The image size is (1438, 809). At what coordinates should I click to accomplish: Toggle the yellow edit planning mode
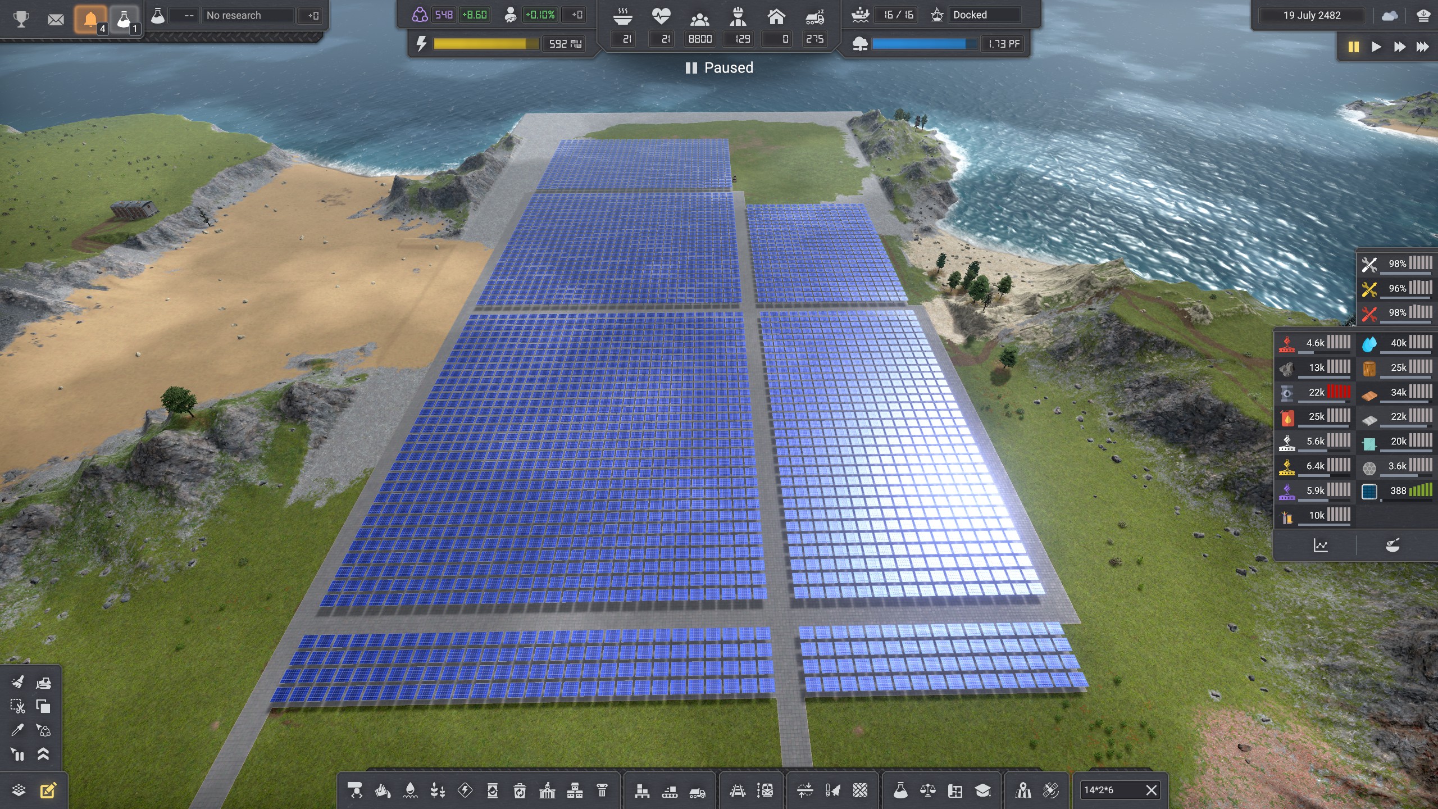coord(48,790)
